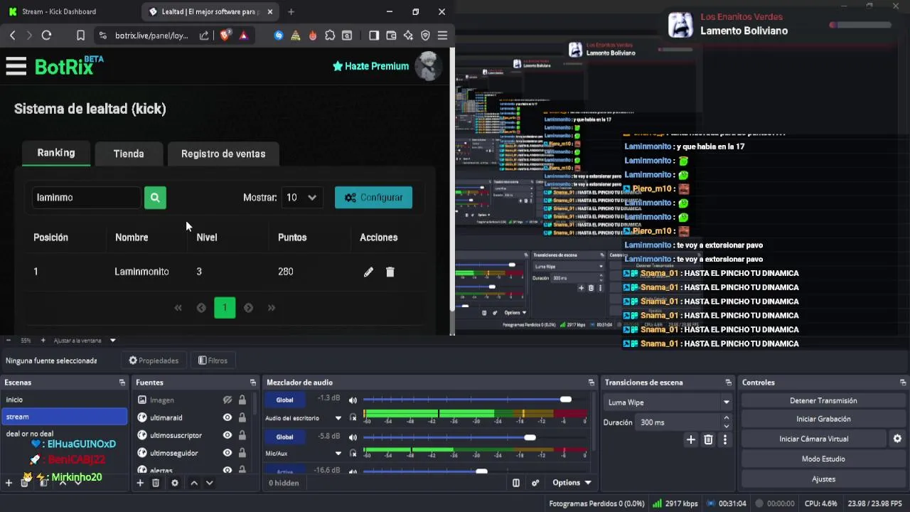Switch to the Ranking tab
Viewport: 910px width, 512px height.
pyautogui.click(x=56, y=153)
